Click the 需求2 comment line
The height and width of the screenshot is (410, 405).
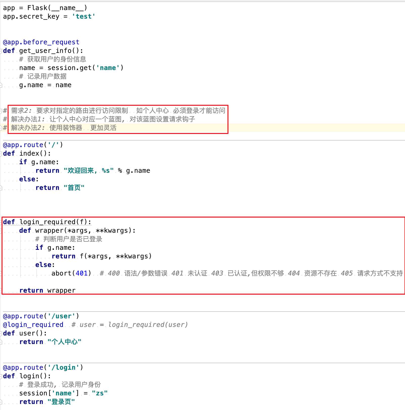114,111
